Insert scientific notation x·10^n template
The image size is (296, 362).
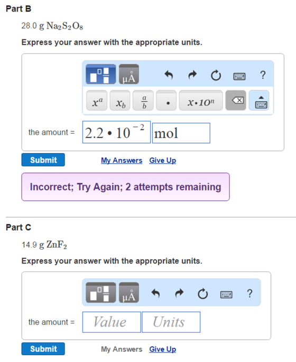pos(201,100)
